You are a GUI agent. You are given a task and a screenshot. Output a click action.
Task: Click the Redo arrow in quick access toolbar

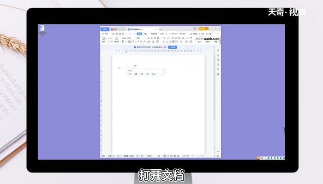131,34
